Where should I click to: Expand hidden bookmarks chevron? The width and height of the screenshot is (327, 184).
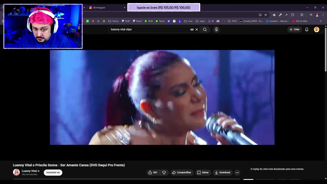coord(321,21)
